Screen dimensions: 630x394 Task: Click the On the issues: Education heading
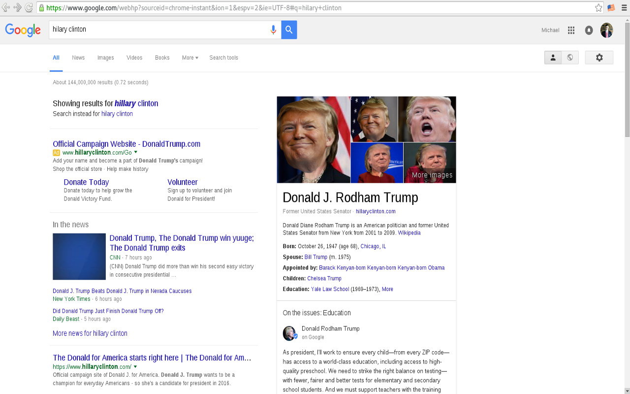click(x=316, y=313)
